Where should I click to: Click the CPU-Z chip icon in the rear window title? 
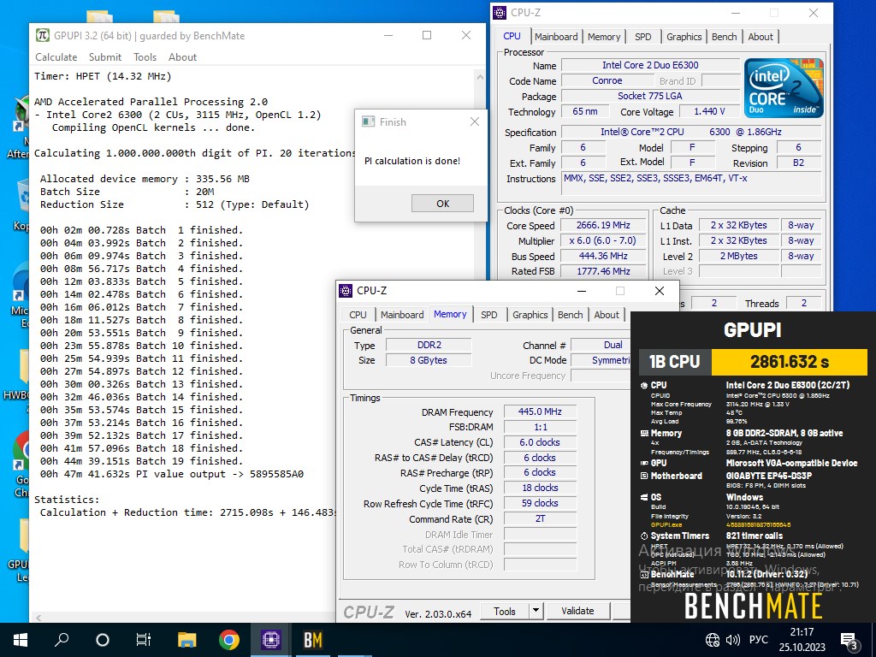[x=500, y=12]
